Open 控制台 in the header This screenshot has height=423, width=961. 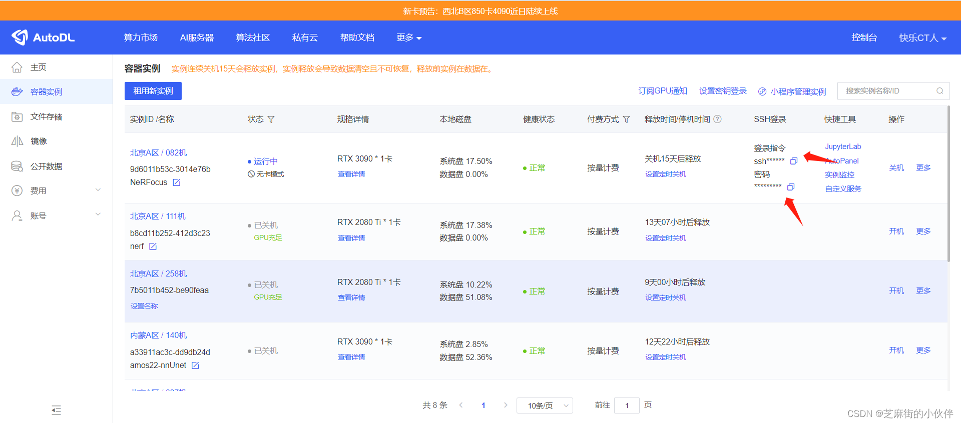pos(864,37)
